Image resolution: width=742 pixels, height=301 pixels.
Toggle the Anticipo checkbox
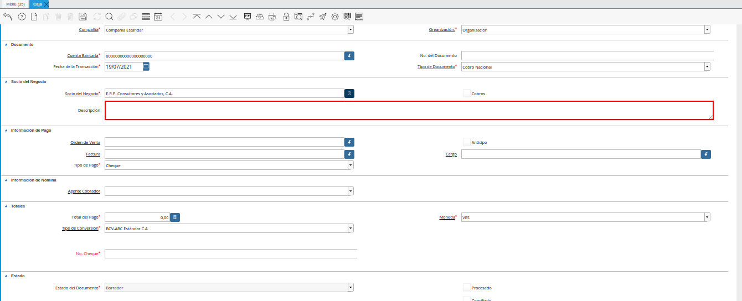tap(467, 142)
